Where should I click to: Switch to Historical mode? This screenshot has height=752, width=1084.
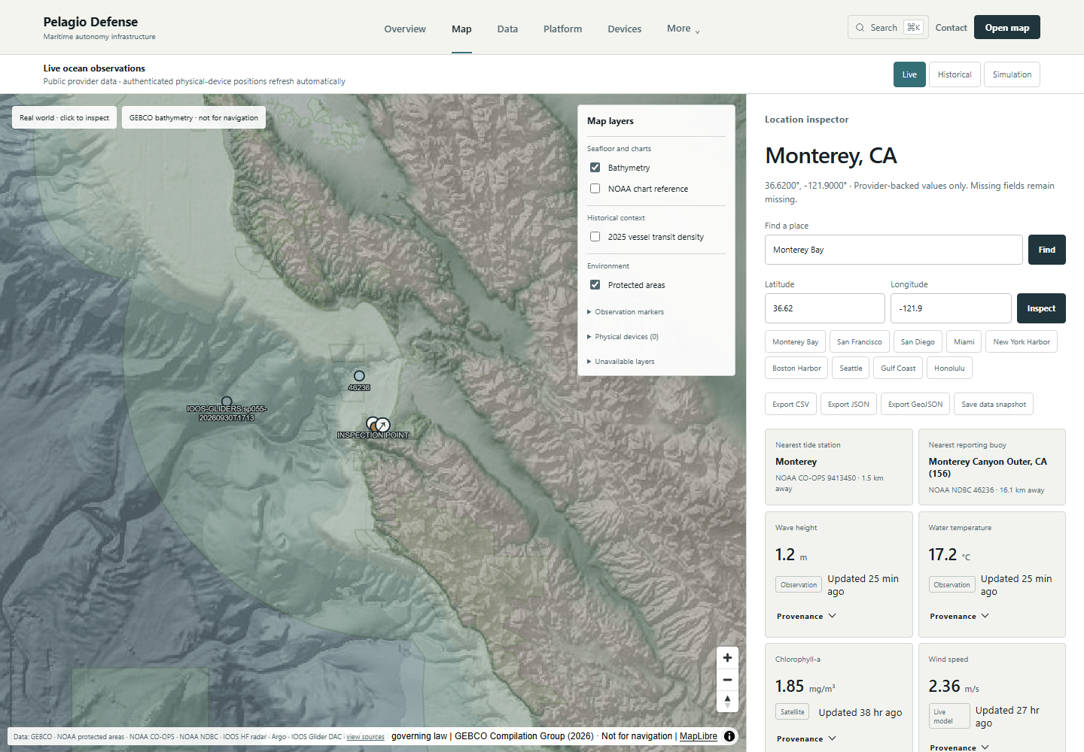(955, 74)
